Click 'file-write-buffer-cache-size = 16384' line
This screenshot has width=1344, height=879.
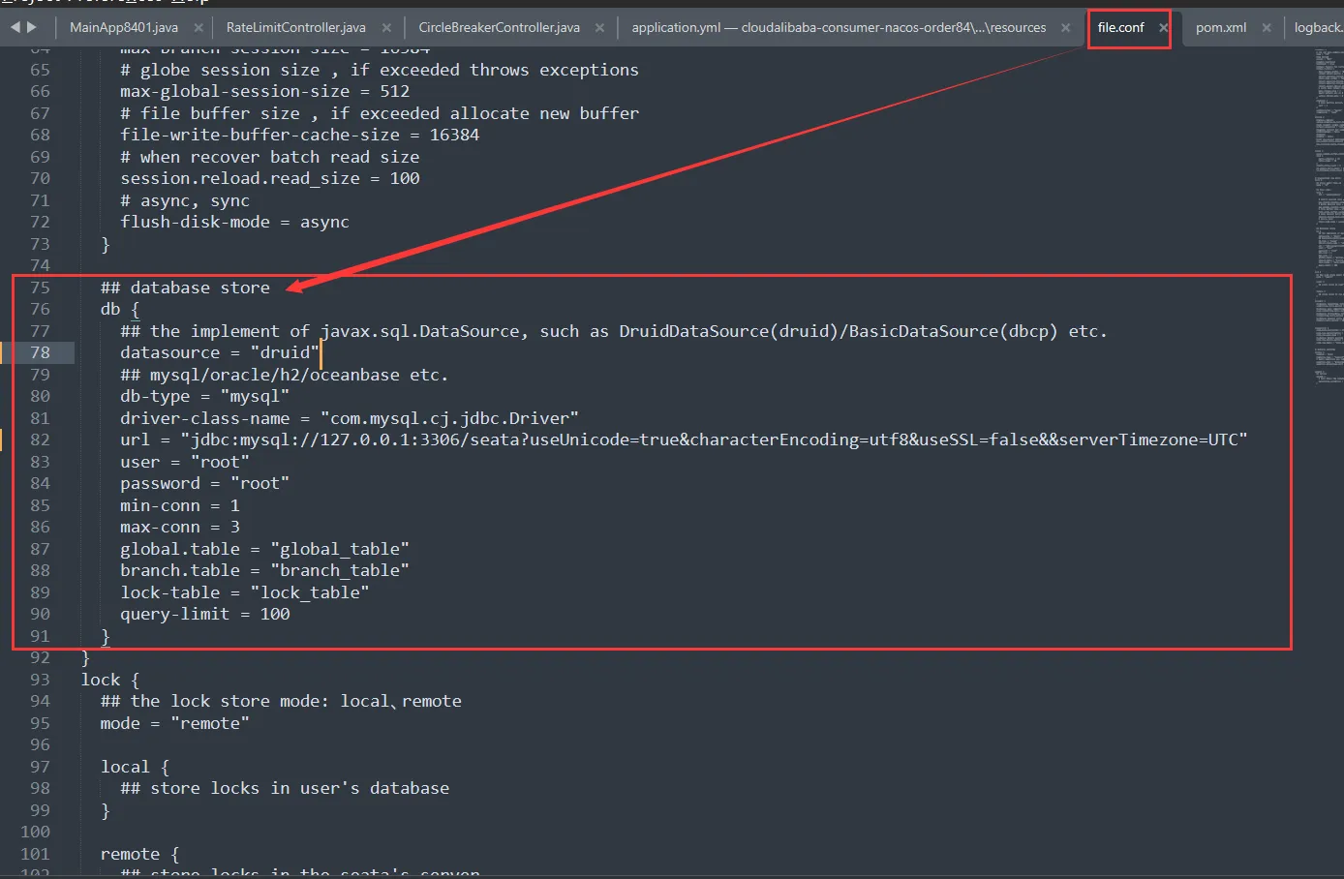(300, 135)
